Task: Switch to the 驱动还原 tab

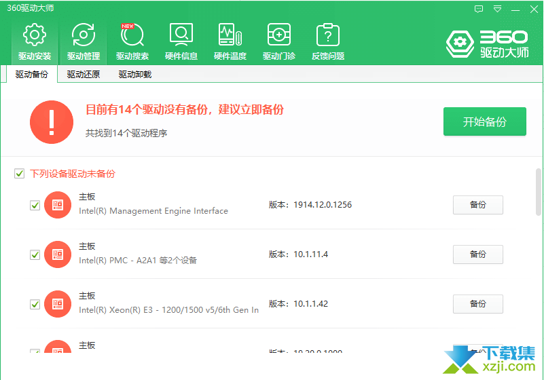Action: [84, 75]
